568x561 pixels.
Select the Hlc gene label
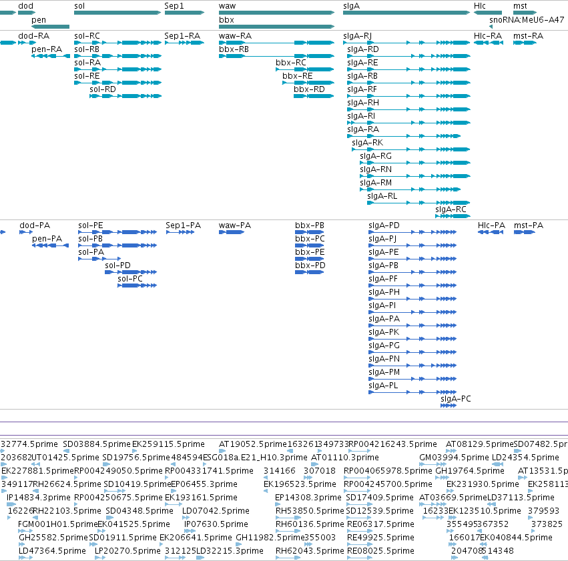click(480, 6)
